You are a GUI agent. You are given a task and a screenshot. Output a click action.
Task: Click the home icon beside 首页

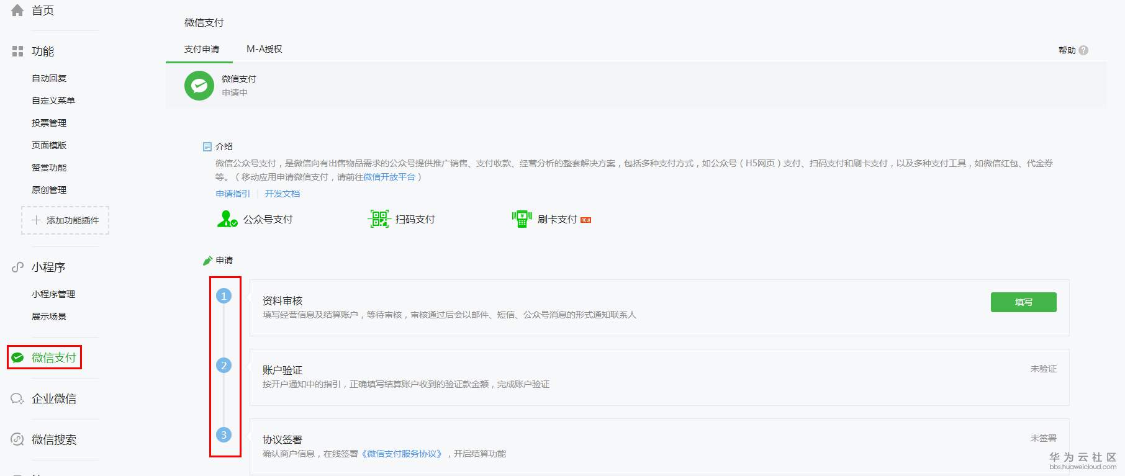[x=17, y=10]
